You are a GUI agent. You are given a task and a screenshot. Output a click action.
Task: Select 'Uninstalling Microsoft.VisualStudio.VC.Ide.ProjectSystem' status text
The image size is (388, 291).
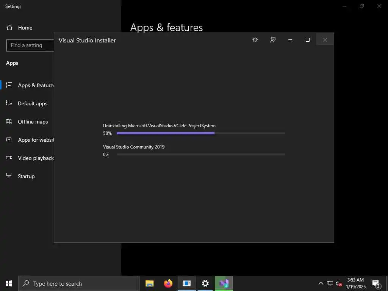[159, 126]
